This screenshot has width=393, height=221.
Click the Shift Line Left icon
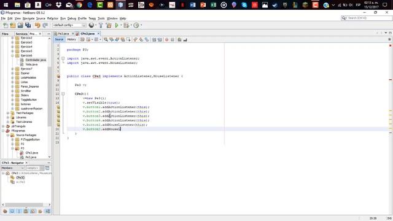tap(154, 39)
